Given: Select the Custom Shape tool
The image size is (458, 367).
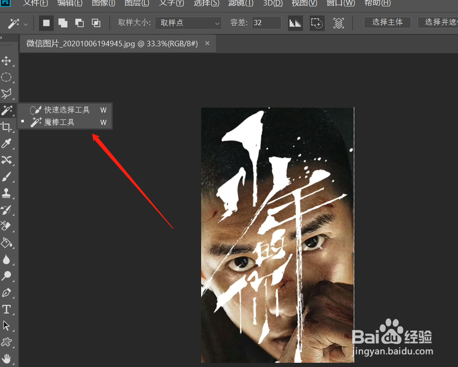Looking at the screenshot, I should [x=6, y=342].
